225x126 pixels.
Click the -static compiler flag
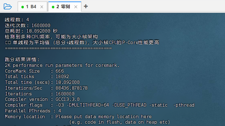(x=158, y=105)
